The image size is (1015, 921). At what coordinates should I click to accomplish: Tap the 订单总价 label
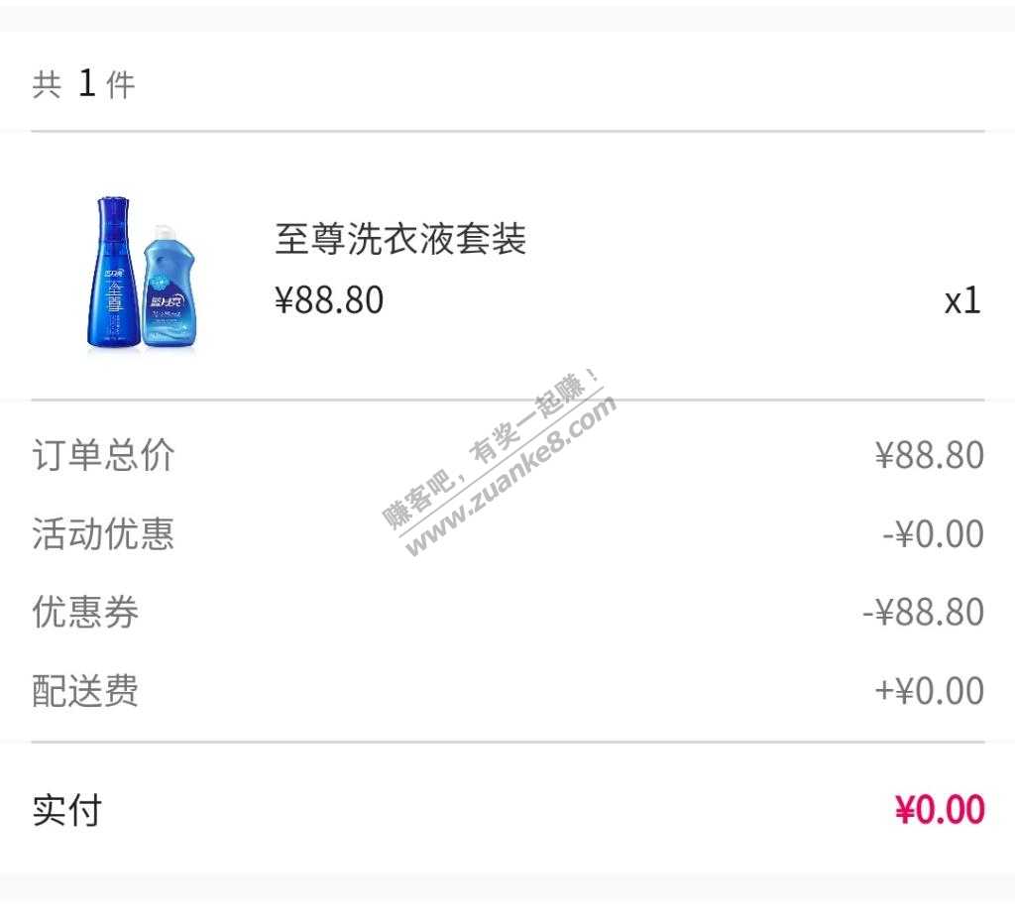point(103,455)
